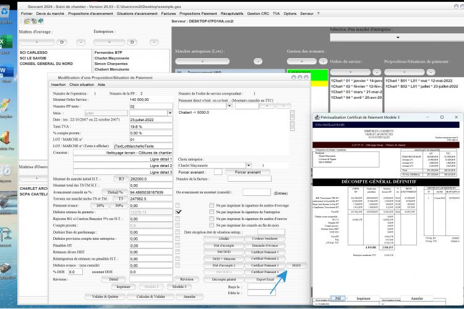Open the Fichier menu
464x309 pixels.
[27, 14]
